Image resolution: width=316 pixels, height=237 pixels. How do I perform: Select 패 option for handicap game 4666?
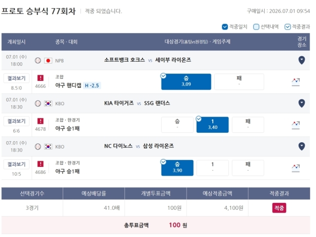pyautogui.click(x=239, y=81)
